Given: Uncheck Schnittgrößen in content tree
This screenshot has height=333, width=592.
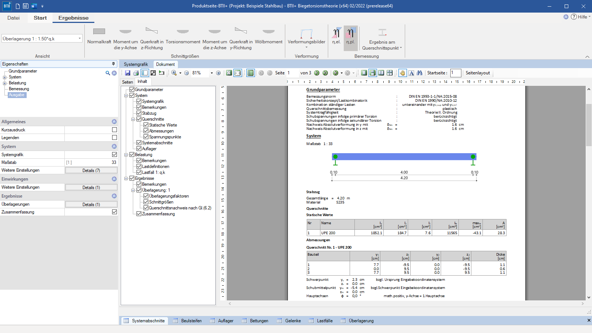Looking at the screenshot, I should tap(146, 202).
